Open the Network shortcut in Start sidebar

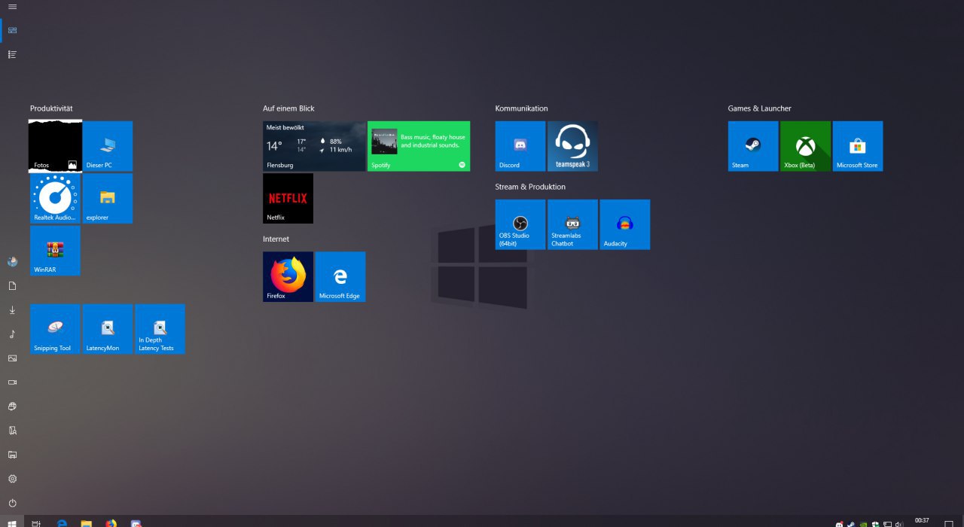click(x=12, y=407)
